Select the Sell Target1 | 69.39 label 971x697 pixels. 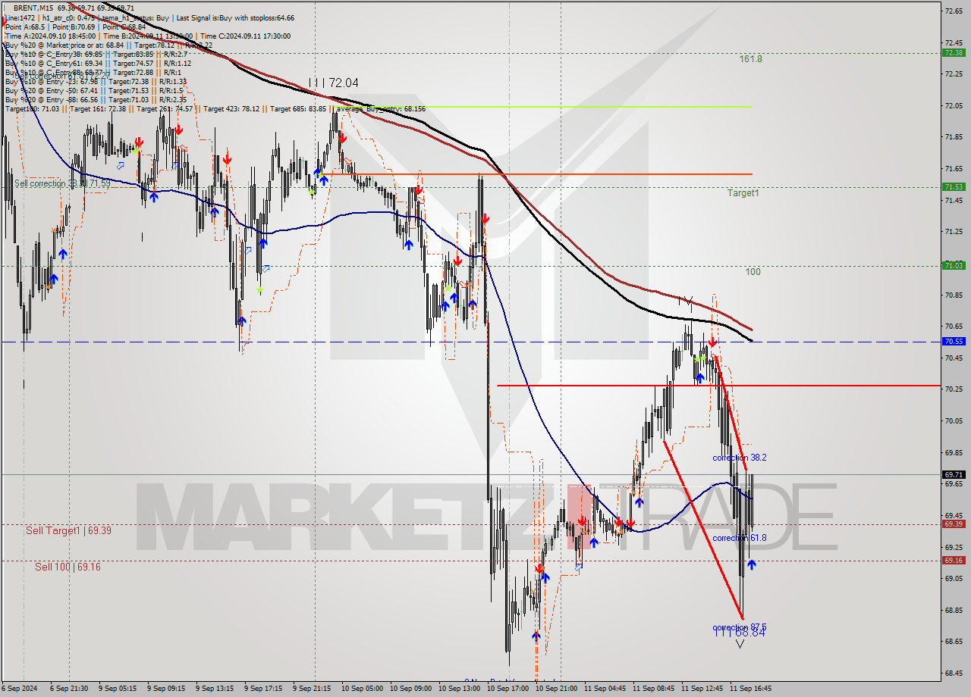(x=68, y=531)
